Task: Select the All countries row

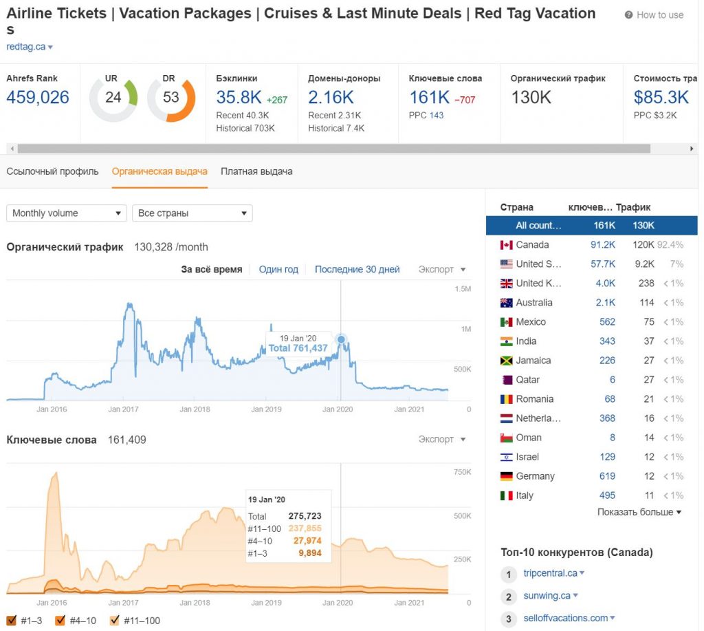Action: pyautogui.click(x=592, y=226)
